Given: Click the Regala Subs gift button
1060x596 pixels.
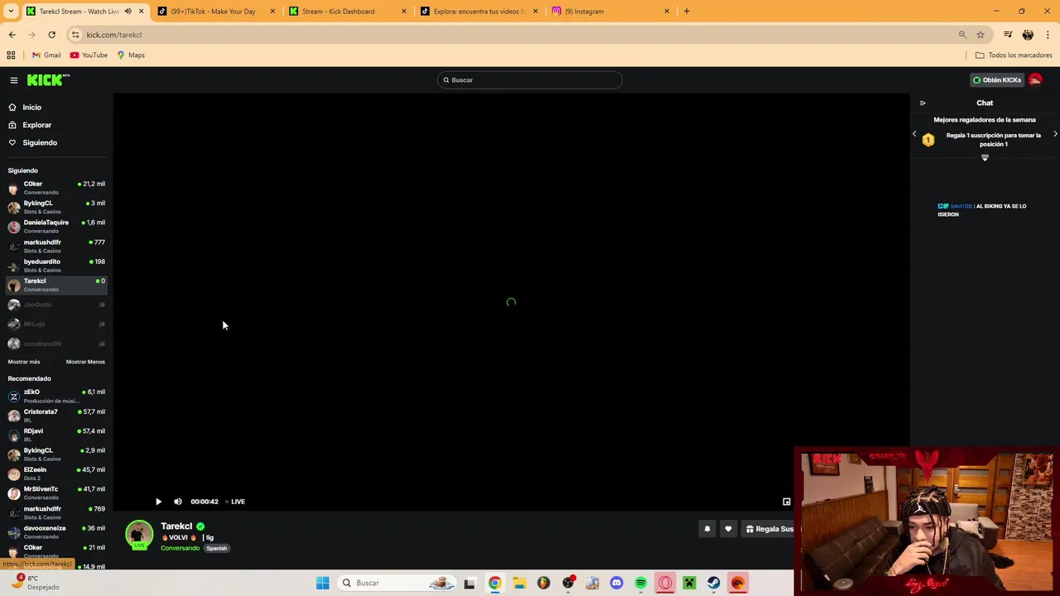Looking at the screenshot, I should coord(769,529).
